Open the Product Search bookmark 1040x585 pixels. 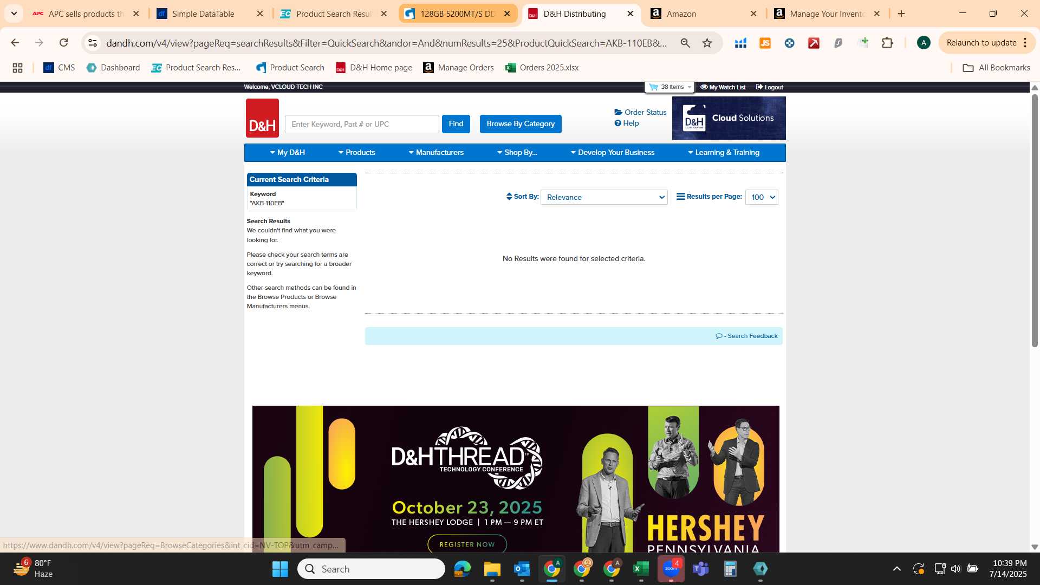click(x=290, y=68)
